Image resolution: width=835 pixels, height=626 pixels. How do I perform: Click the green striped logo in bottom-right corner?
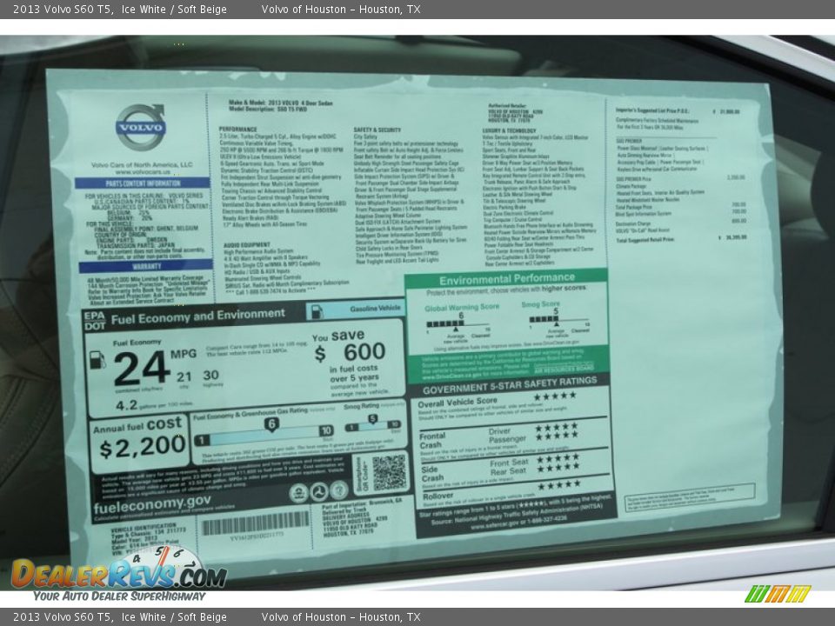[777, 592]
